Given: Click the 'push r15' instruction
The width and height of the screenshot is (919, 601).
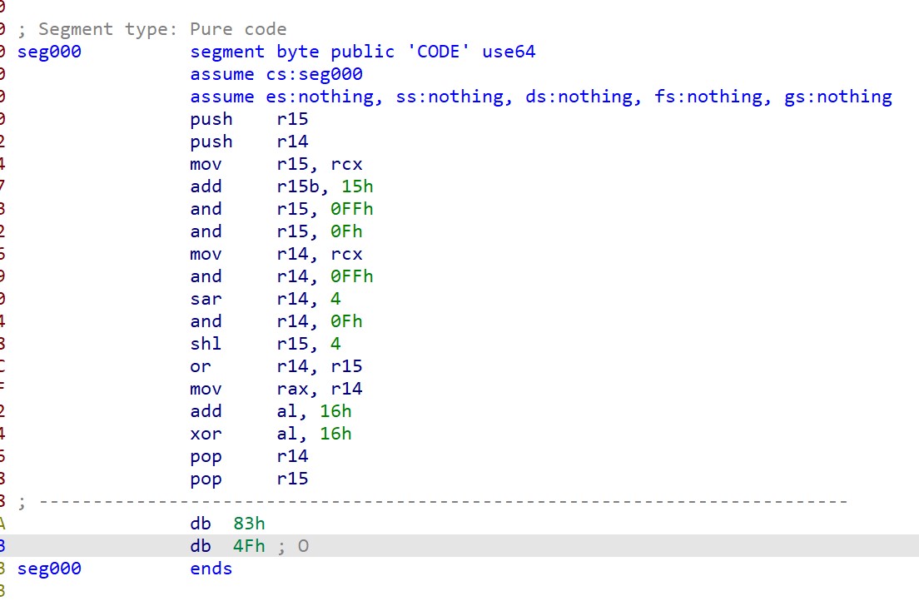Looking at the screenshot, I should (248, 119).
